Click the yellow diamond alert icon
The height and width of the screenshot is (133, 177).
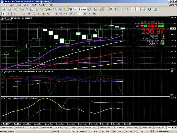41,9
